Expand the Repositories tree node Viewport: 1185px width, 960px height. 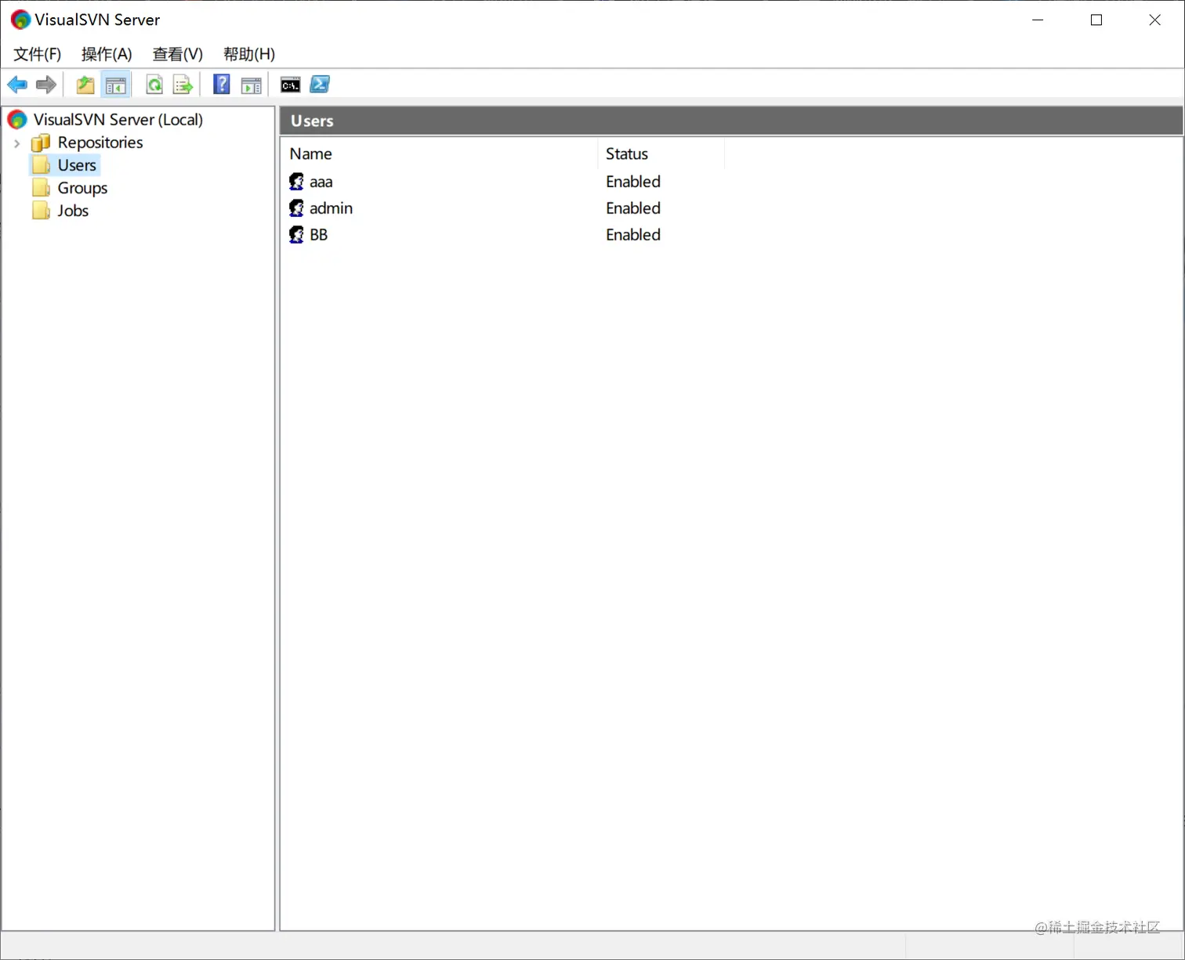16,143
